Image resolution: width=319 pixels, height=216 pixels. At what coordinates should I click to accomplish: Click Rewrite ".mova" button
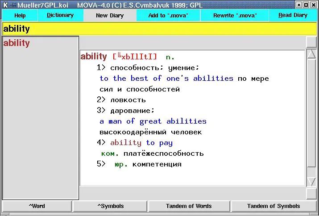tap(234, 15)
